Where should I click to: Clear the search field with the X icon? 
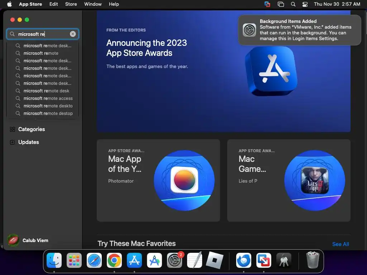point(73,34)
